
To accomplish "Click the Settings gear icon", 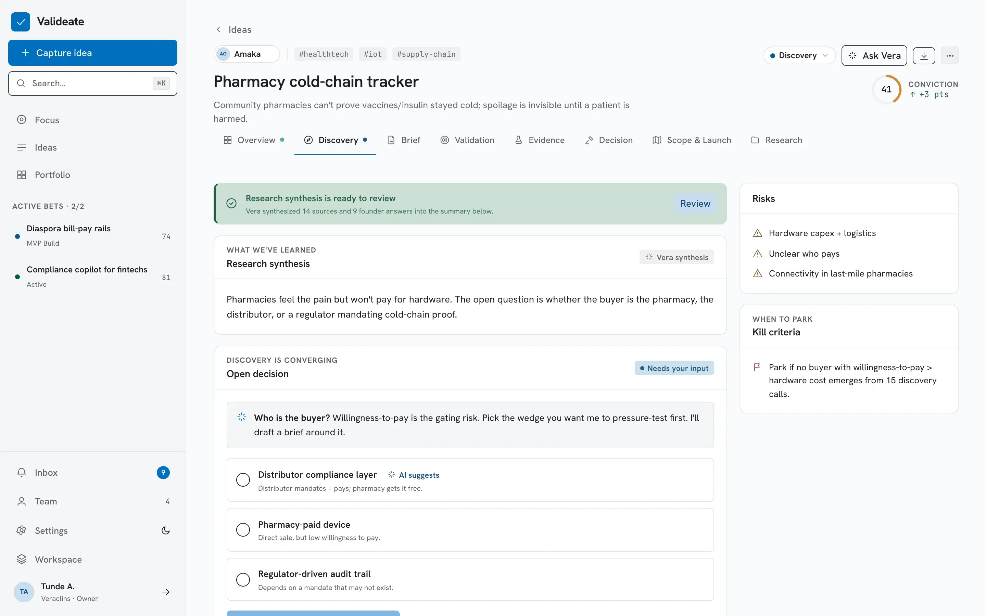I will coord(22,530).
